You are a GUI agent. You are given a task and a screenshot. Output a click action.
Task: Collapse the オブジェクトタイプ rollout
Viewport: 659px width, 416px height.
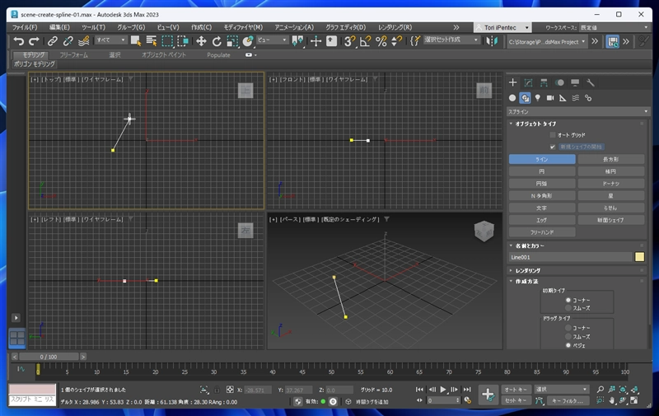[x=535, y=124]
